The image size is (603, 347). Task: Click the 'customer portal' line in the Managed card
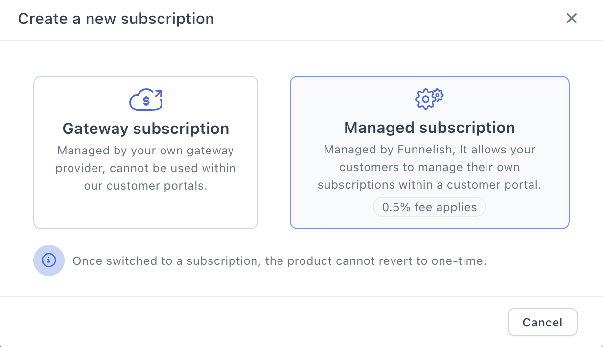pos(430,186)
